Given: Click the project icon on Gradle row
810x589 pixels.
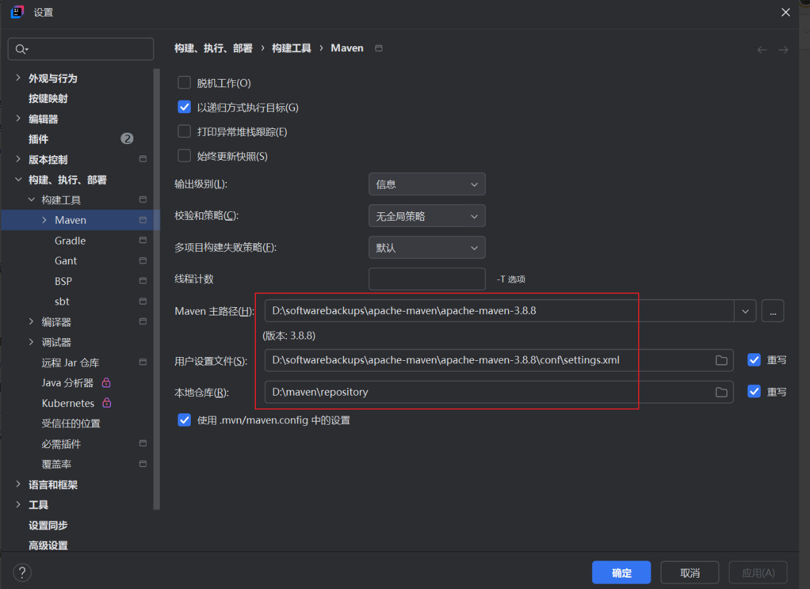Looking at the screenshot, I should point(143,240).
